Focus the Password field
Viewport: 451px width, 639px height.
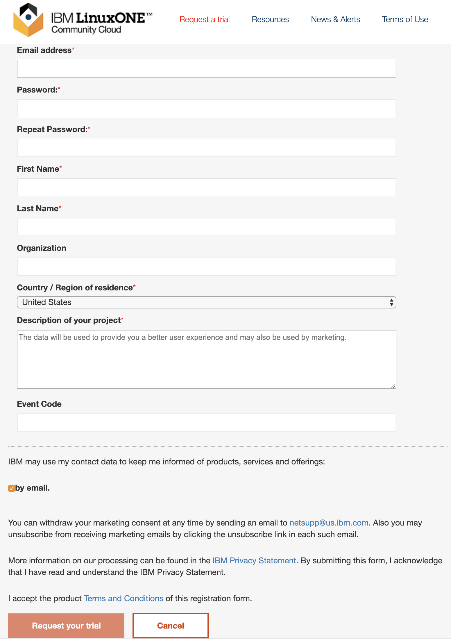click(206, 108)
